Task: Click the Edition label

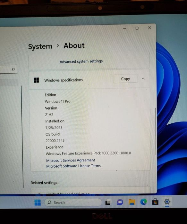Action: 50,95
